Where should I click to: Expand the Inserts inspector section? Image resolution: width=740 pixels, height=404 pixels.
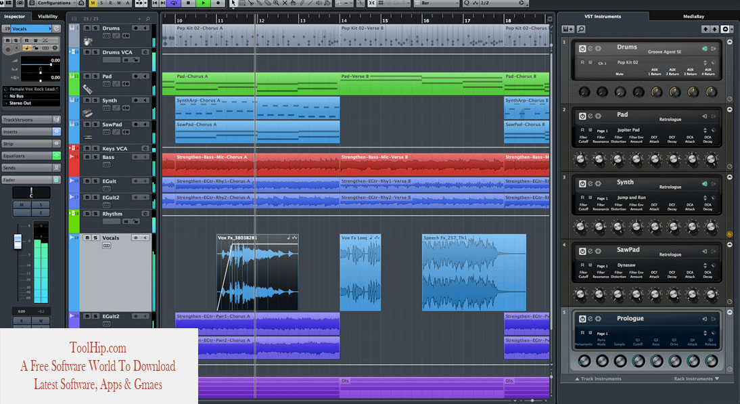[x=26, y=132]
